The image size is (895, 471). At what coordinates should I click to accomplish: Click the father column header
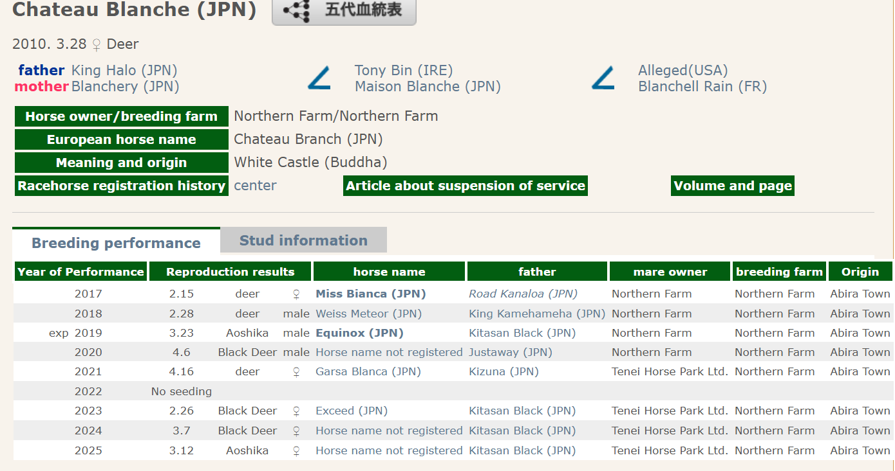click(x=537, y=272)
